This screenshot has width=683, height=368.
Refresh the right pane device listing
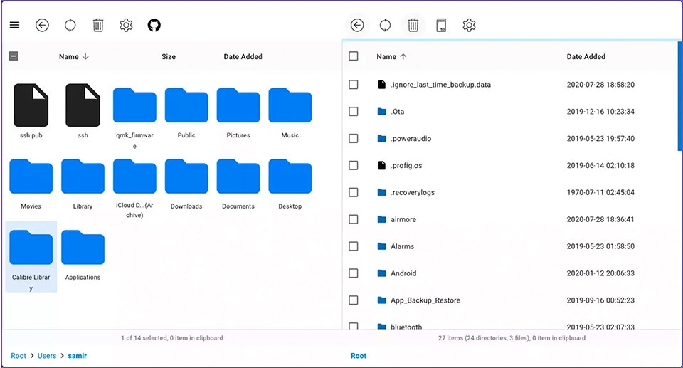tap(385, 25)
